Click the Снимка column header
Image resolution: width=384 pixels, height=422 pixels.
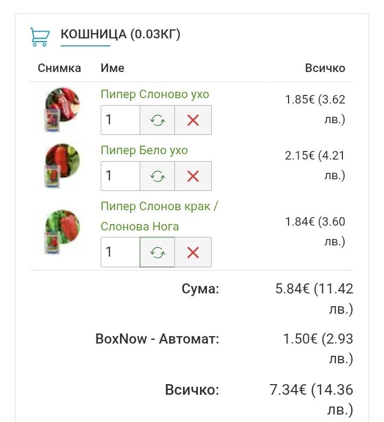click(x=59, y=68)
